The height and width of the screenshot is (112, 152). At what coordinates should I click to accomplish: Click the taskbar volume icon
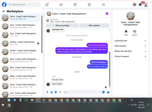(132, 105)
